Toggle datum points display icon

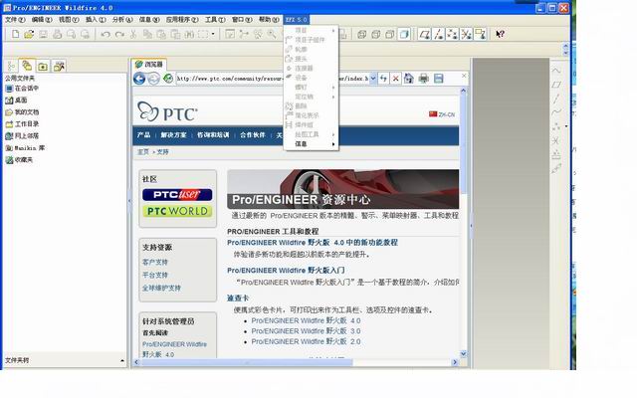[x=452, y=34]
